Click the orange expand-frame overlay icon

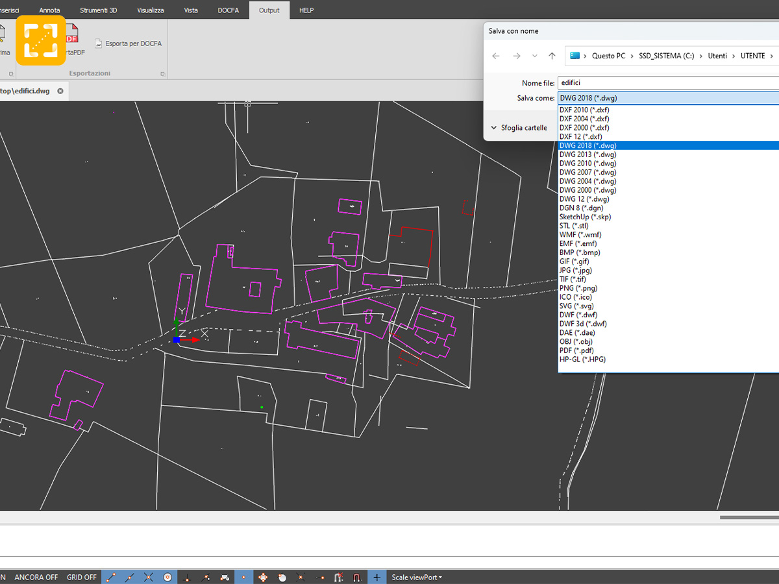[x=41, y=41]
